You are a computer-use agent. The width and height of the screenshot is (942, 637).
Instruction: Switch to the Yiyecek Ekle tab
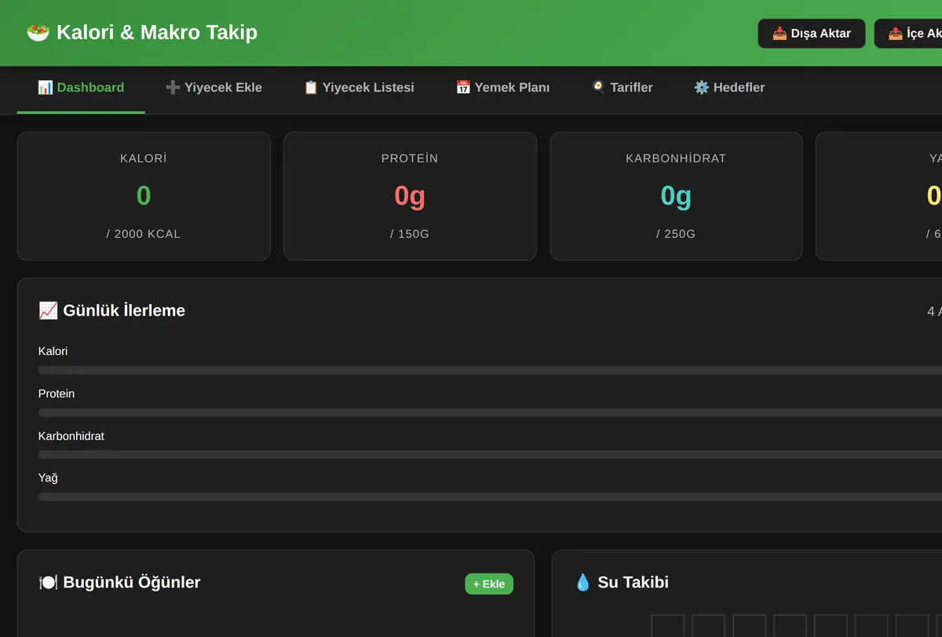(214, 88)
